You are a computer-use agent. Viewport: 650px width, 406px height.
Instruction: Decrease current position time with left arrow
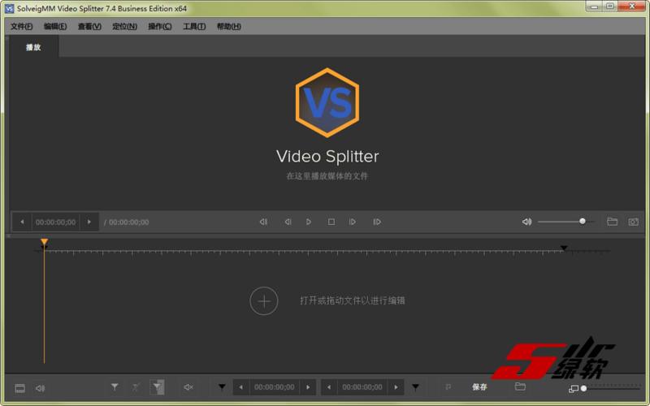coord(22,222)
